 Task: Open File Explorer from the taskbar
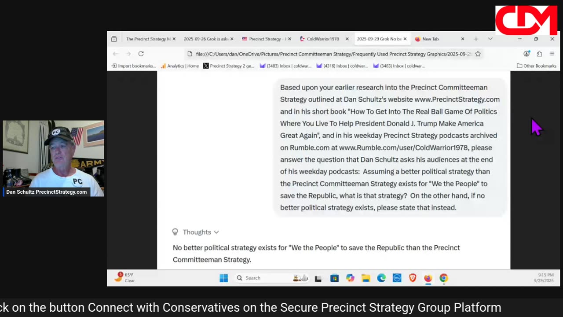coord(366,278)
